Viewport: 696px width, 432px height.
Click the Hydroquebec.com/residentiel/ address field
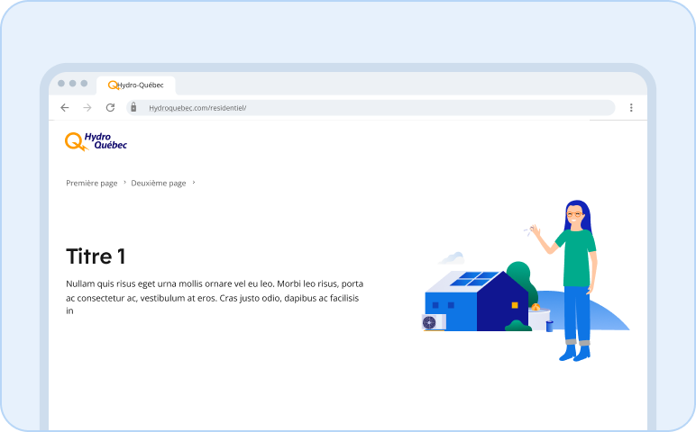[371, 108]
